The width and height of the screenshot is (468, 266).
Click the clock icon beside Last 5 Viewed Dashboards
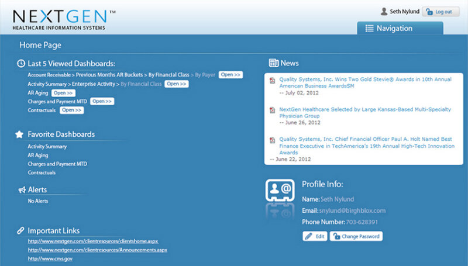20,63
